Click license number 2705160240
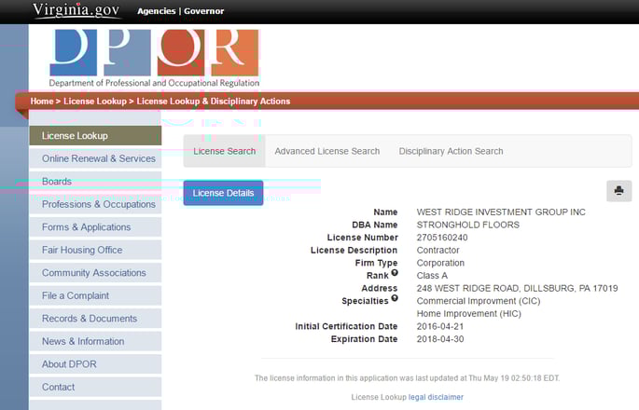The image size is (639, 410). click(x=442, y=238)
